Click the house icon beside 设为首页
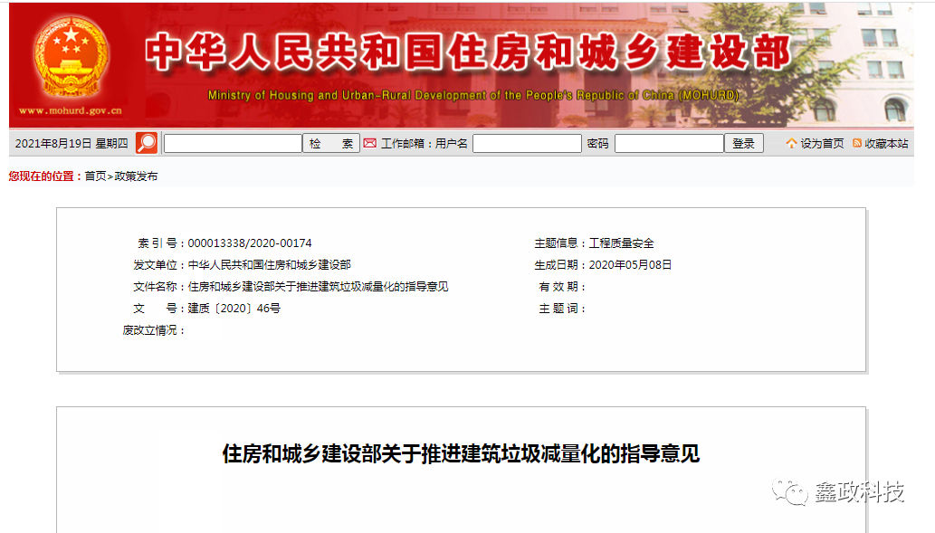Image resolution: width=935 pixels, height=533 pixels. click(791, 144)
